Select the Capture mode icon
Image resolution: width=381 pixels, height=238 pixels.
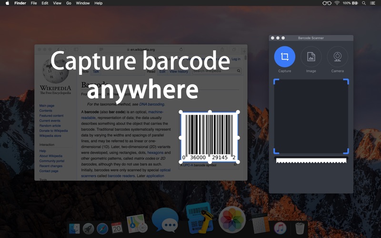(284, 57)
